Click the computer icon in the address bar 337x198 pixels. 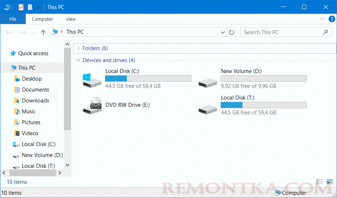coord(55,32)
